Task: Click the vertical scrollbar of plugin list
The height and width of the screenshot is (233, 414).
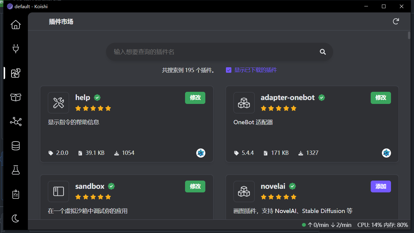Action: (x=409, y=35)
